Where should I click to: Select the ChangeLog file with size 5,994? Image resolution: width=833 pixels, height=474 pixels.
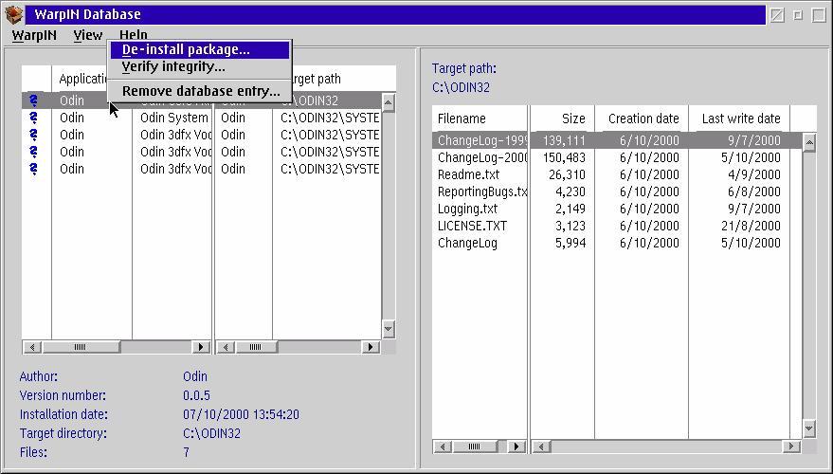pyautogui.click(x=467, y=243)
